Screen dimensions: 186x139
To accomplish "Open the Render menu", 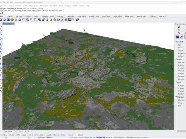I will pyautogui.click(x=75, y=6).
